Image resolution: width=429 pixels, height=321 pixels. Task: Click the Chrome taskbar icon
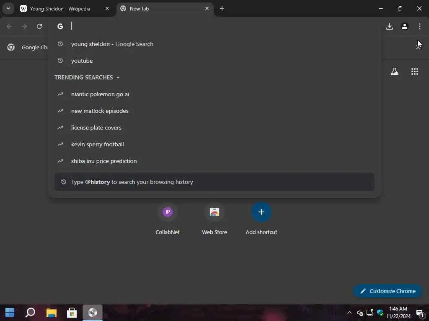(x=93, y=313)
